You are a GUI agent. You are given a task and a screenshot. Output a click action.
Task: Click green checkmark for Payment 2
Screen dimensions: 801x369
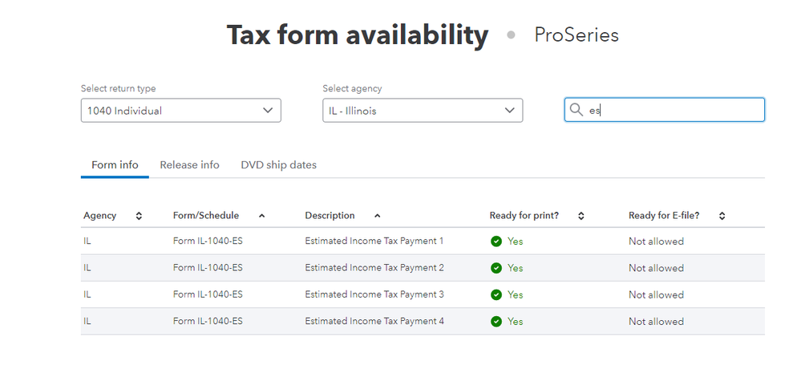pos(496,268)
